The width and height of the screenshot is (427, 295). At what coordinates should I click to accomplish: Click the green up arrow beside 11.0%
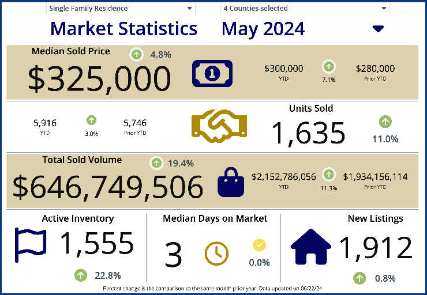pos(385,122)
